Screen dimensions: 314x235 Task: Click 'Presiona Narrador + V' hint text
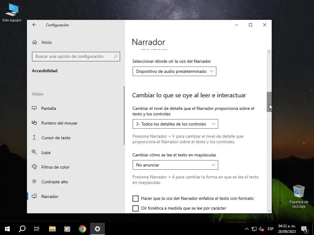(188, 139)
